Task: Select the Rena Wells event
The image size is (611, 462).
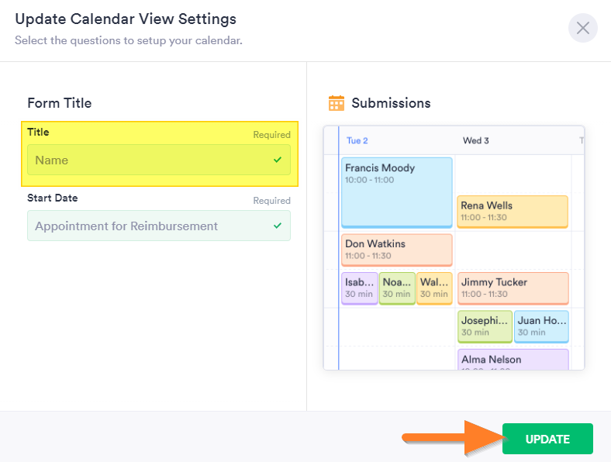Action: (x=513, y=212)
